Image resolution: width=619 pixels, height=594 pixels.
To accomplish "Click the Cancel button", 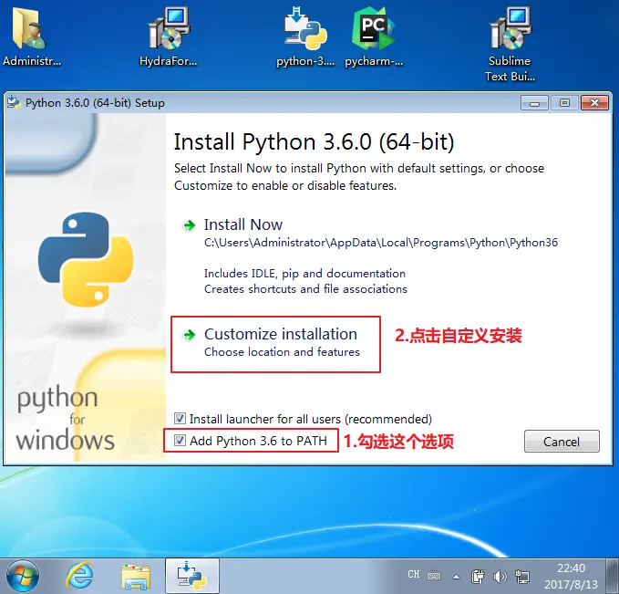I will 562,441.
